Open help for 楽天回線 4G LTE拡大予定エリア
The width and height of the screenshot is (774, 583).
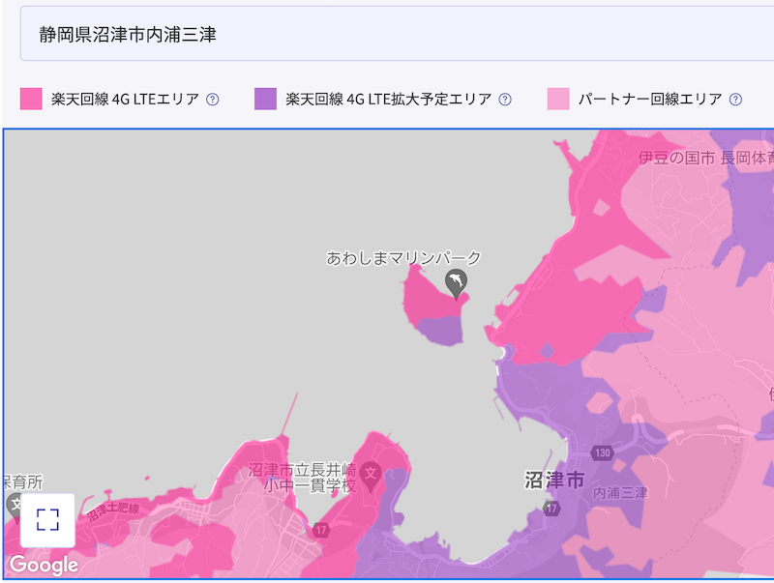(x=504, y=100)
